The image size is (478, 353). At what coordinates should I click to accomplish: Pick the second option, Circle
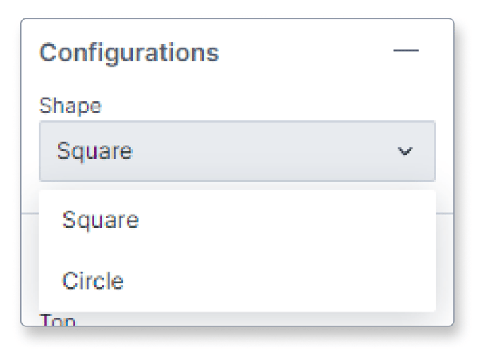(93, 280)
